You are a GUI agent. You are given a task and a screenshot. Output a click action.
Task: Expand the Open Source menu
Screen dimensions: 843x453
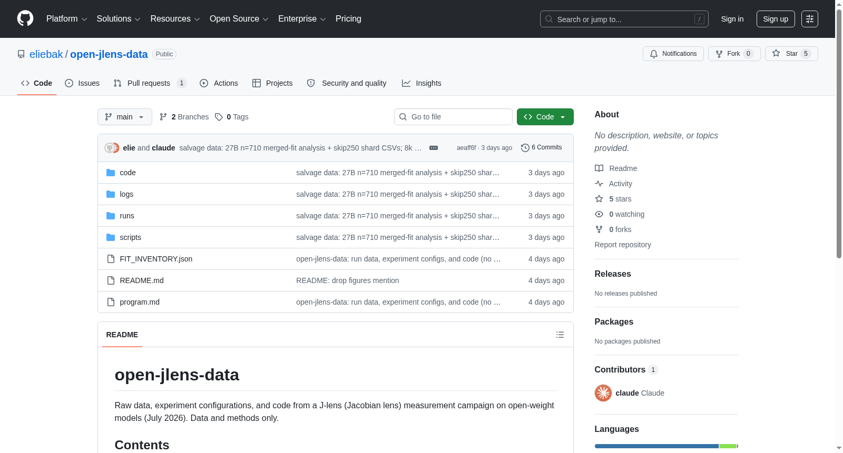coord(239,19)
